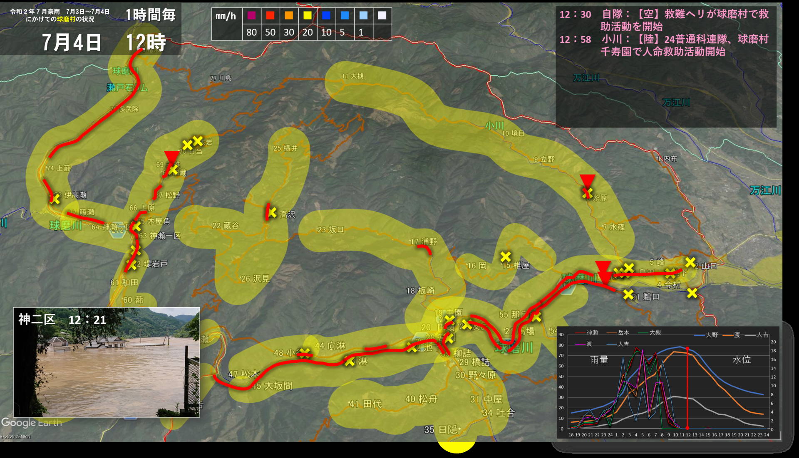Click the orange 30 mm/h legend swatch
Image resolution: width=799 pixels, height=458 pixels.
(289, 16)
